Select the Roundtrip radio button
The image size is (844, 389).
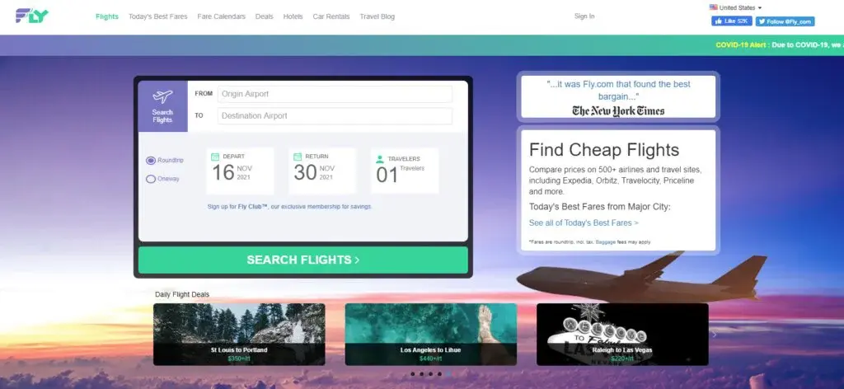[151, 161]
